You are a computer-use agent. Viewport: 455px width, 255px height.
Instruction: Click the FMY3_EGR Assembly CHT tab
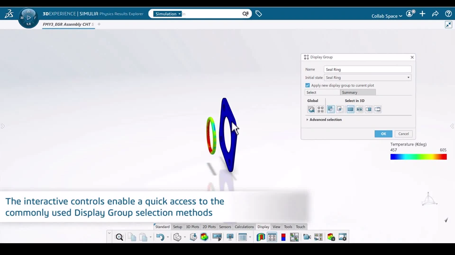point(68,24)
